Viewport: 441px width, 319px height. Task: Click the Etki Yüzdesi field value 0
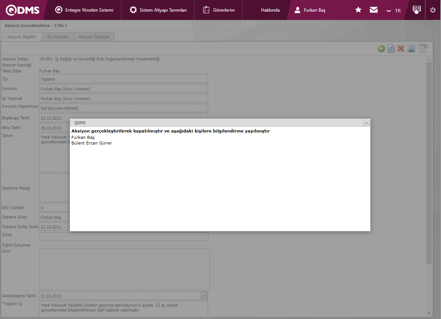(54, 208)
